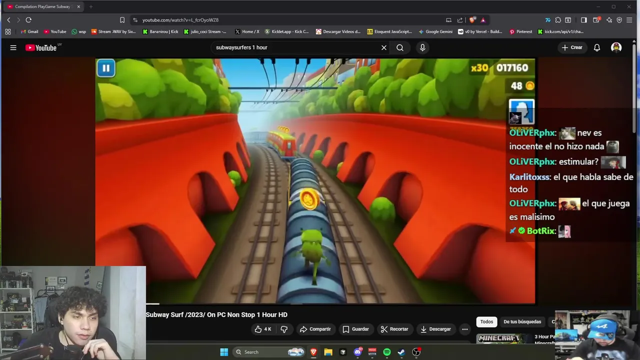Open Brave Leo AI sparkle icon
The image size is (640, 360).
609,20
